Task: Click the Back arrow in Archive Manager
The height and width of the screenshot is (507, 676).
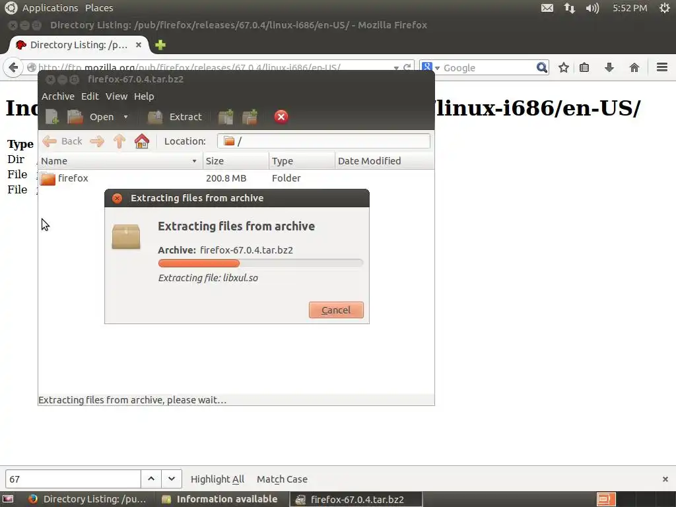Action: coord(62,141)
